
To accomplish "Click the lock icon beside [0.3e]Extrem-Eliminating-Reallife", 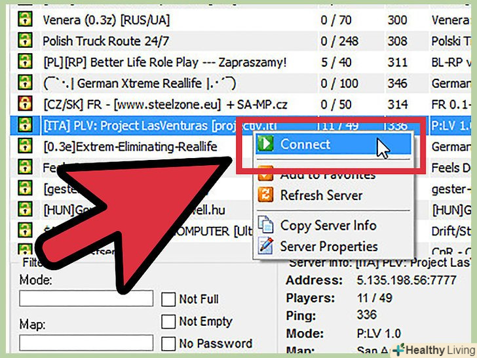I will 25,146.
